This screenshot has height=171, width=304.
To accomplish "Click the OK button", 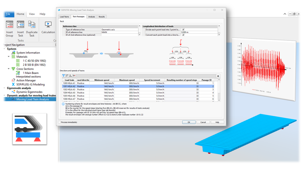I will coord(189,122).
